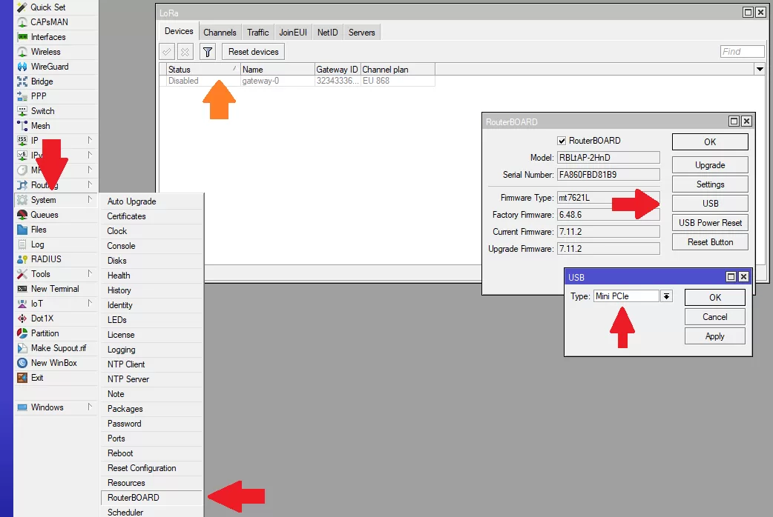Click the filter funnel icon in LoRa
The width and height of the screenshot is (773, 517).
(x=208, y=52)
